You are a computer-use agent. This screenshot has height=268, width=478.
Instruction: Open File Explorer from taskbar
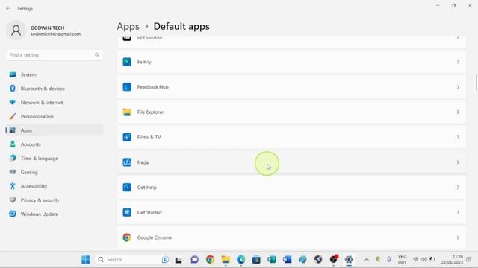(226, 260)
